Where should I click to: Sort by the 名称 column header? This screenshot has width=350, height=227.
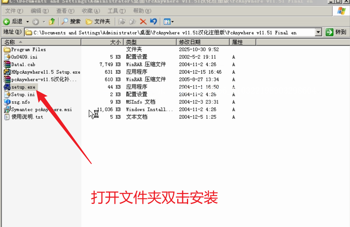point(41,42)
